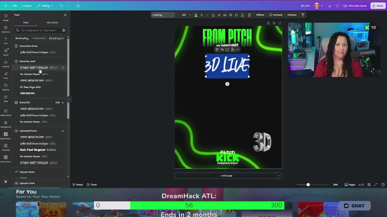Viewport: 387px width, 217px height.
Task: Open font filter options icon
Action: (x=64, y=30)
